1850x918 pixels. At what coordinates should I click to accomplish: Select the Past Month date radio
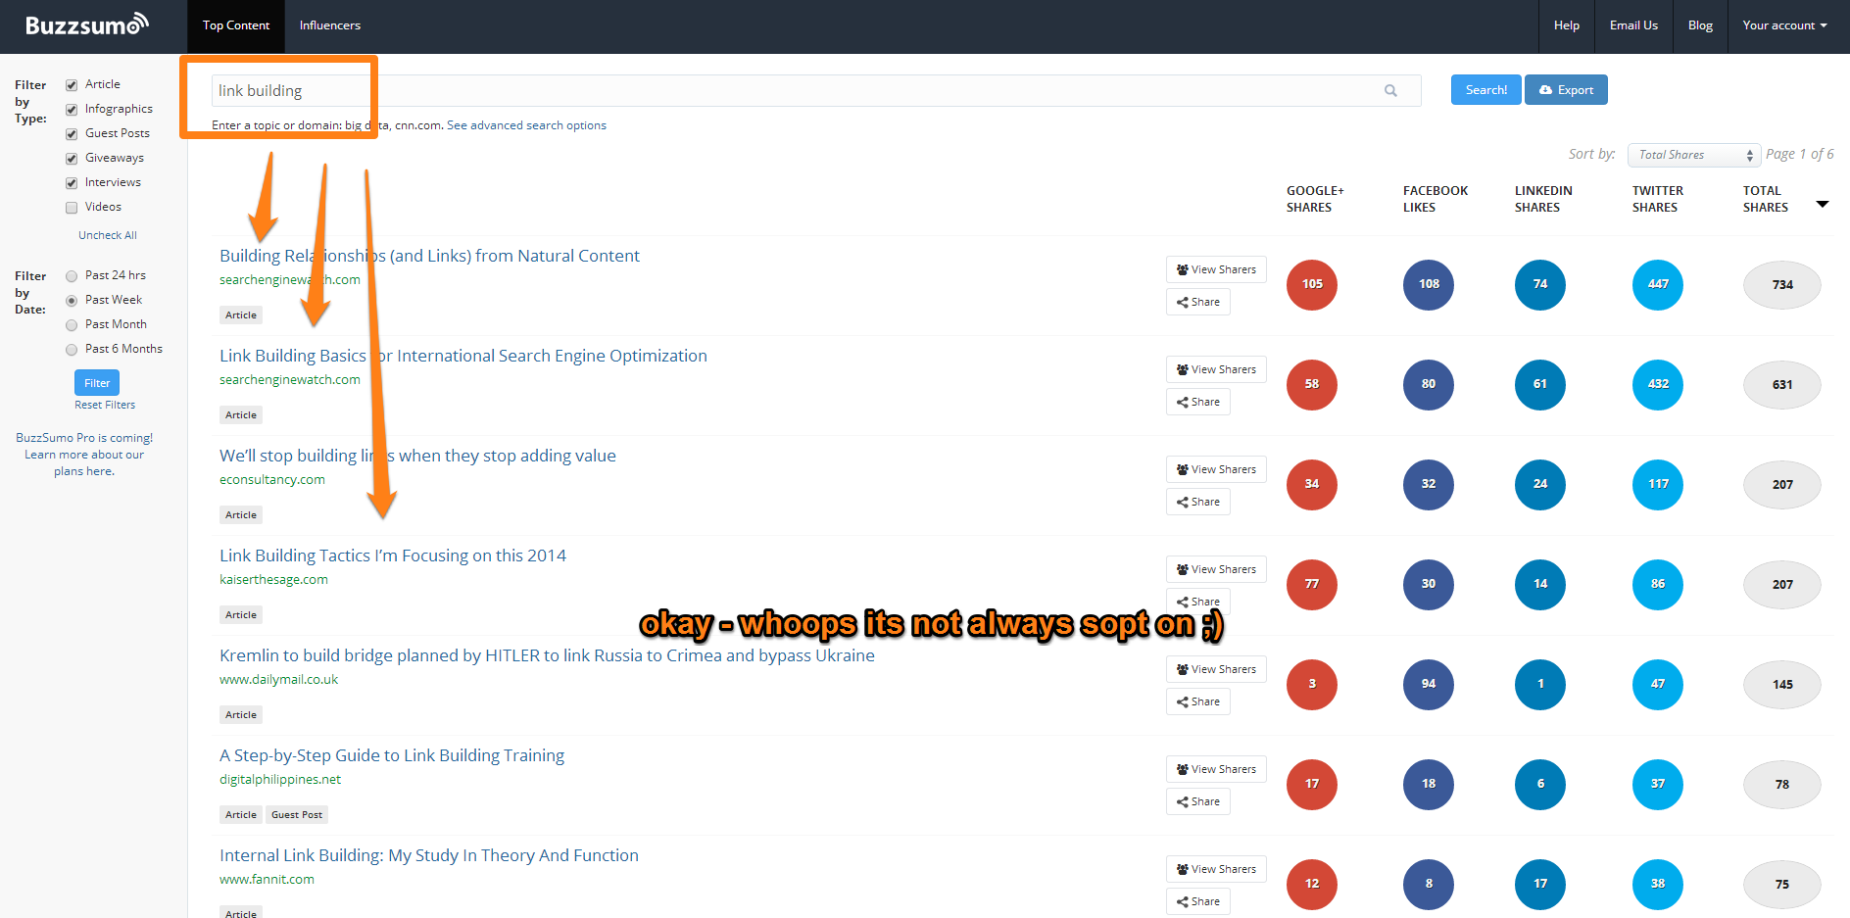(72, 325)
